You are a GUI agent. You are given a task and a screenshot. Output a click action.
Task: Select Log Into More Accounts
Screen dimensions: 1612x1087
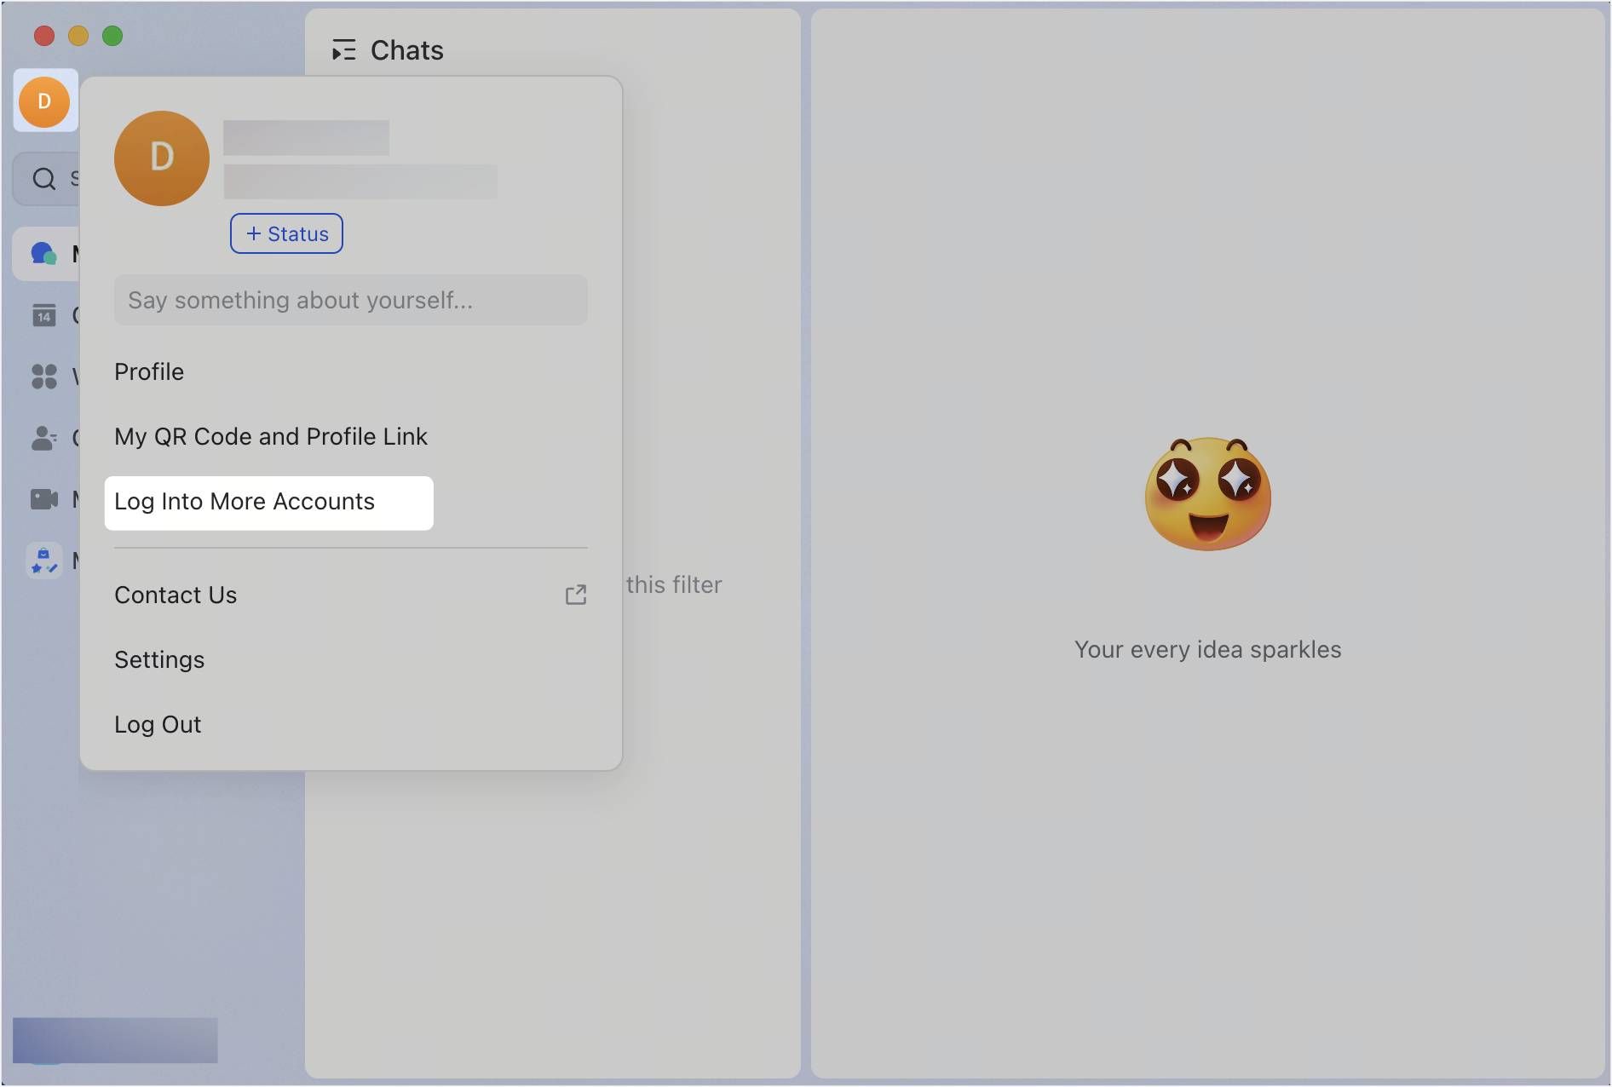coord(245,502)
